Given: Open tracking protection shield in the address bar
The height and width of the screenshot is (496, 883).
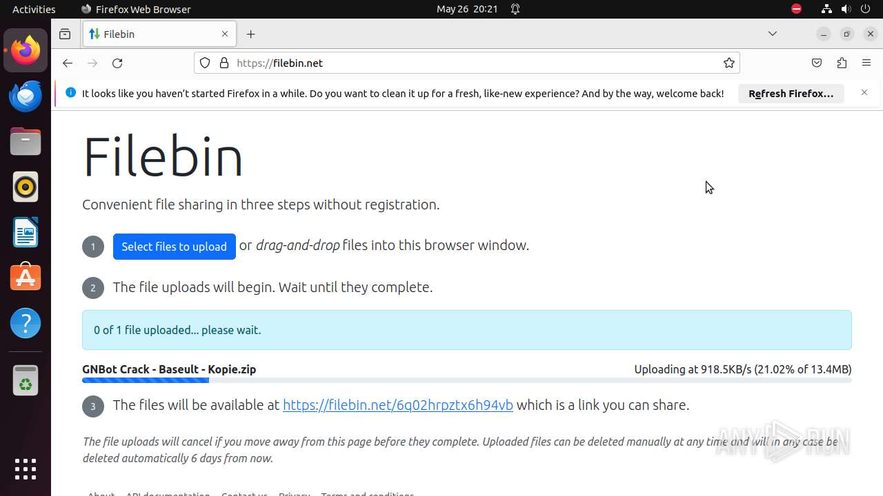Looking at the screenshot, I should point(205,63).
